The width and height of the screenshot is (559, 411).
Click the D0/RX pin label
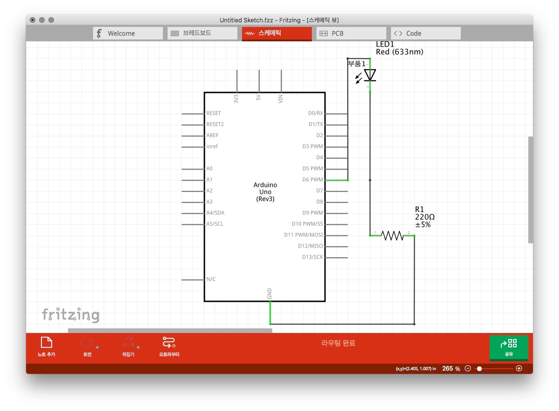[x=316, y=113]
